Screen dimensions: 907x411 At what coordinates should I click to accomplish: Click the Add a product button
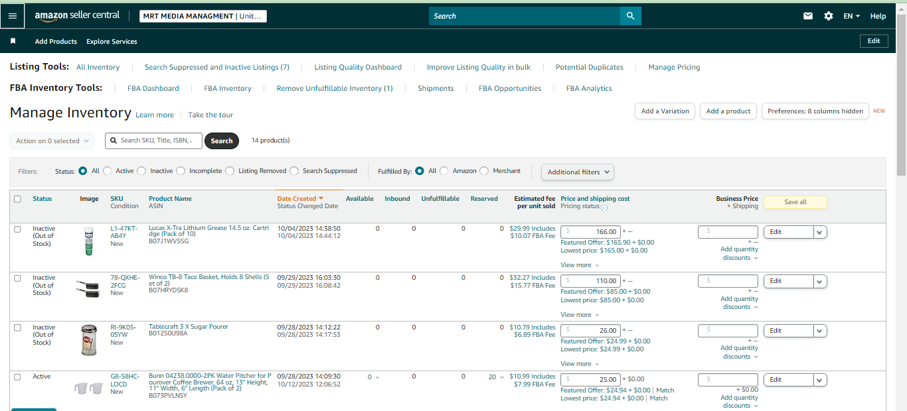pyautogui.click(x=728, y=111)
